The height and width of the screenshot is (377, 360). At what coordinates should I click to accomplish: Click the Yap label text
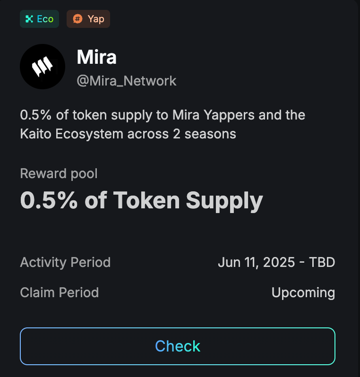[x=96, y=19]
